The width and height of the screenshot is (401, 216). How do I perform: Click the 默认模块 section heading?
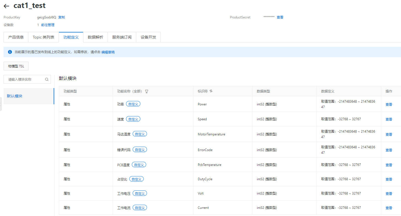pyautogui.click(x=68, y=78)
